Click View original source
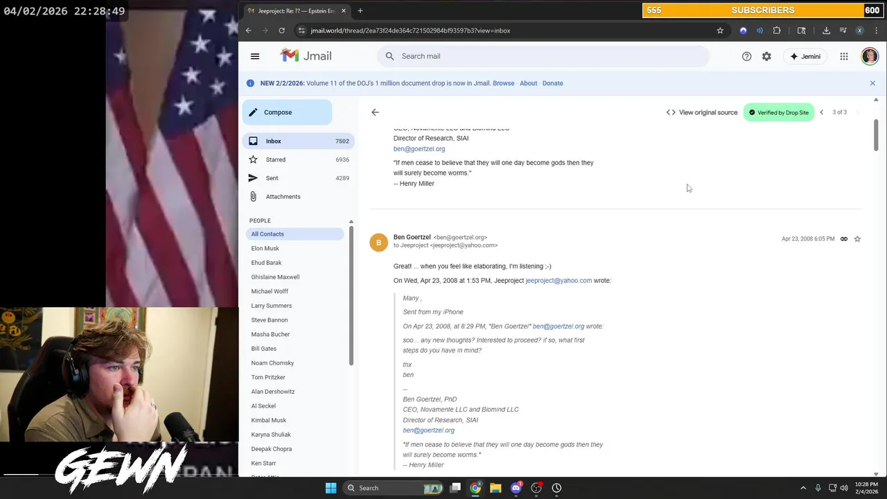Image resolution: width=887 pixels, height=499 pixels. (x=701, y=112)
